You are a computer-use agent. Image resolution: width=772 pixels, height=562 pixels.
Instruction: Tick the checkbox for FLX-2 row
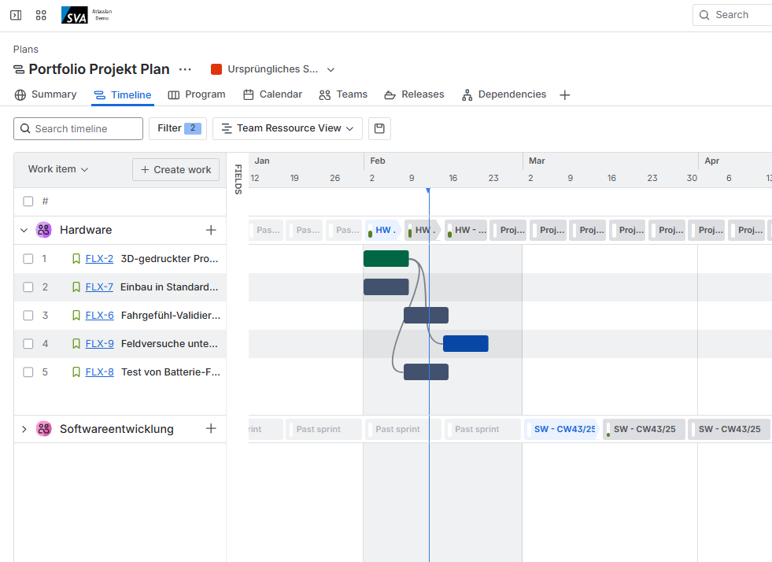28,259
